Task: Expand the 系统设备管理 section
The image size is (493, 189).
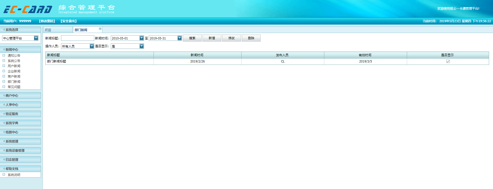Action: [20, 150]
